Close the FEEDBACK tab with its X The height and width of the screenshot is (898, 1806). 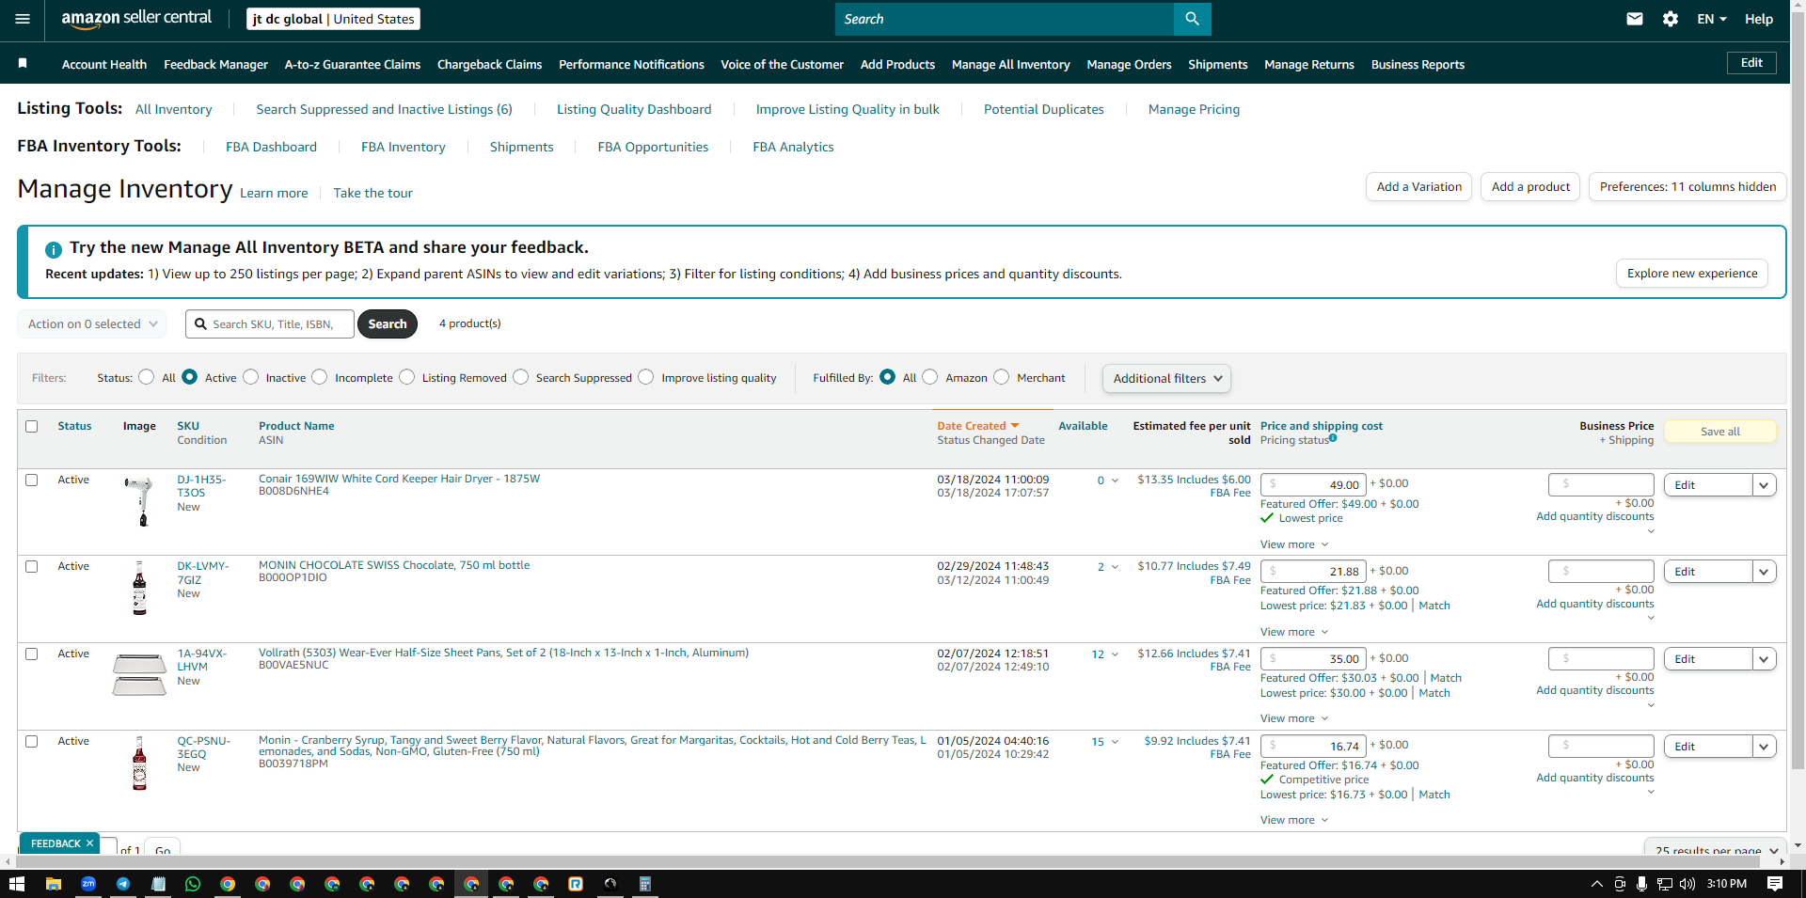point(90,843)
